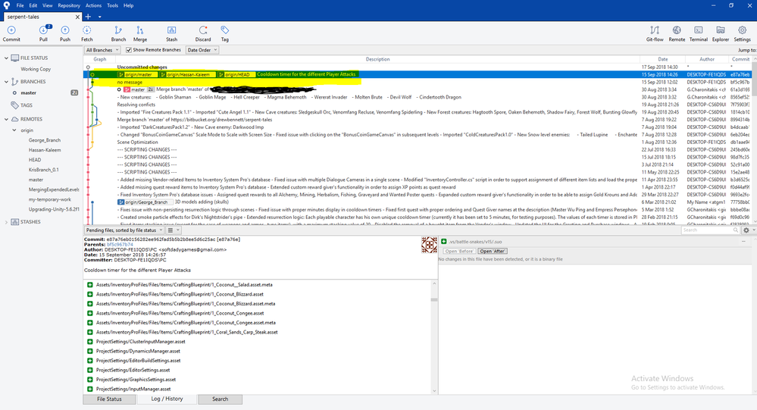Select George_Branch under origin
Viewport: 757px width, 410px height.
(45, 140)
